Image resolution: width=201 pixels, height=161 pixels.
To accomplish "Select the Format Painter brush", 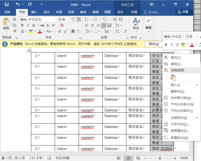I will pyautogui.click(x=14, y=31).
